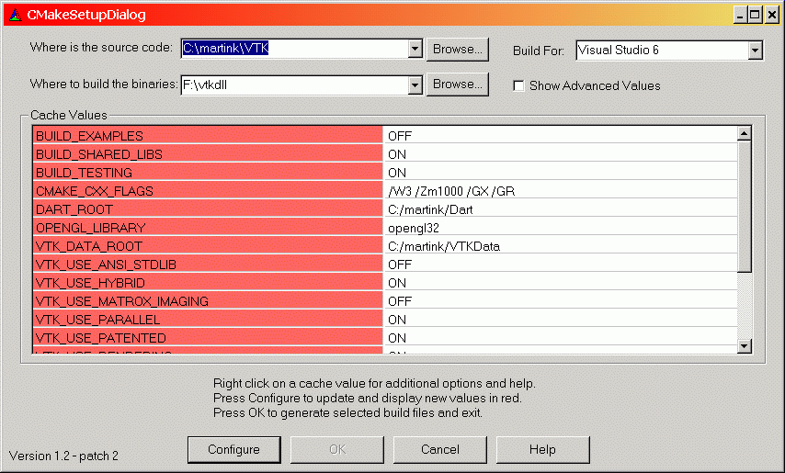
Task: Click the Cancel button
Action: (x=440, y=450)
